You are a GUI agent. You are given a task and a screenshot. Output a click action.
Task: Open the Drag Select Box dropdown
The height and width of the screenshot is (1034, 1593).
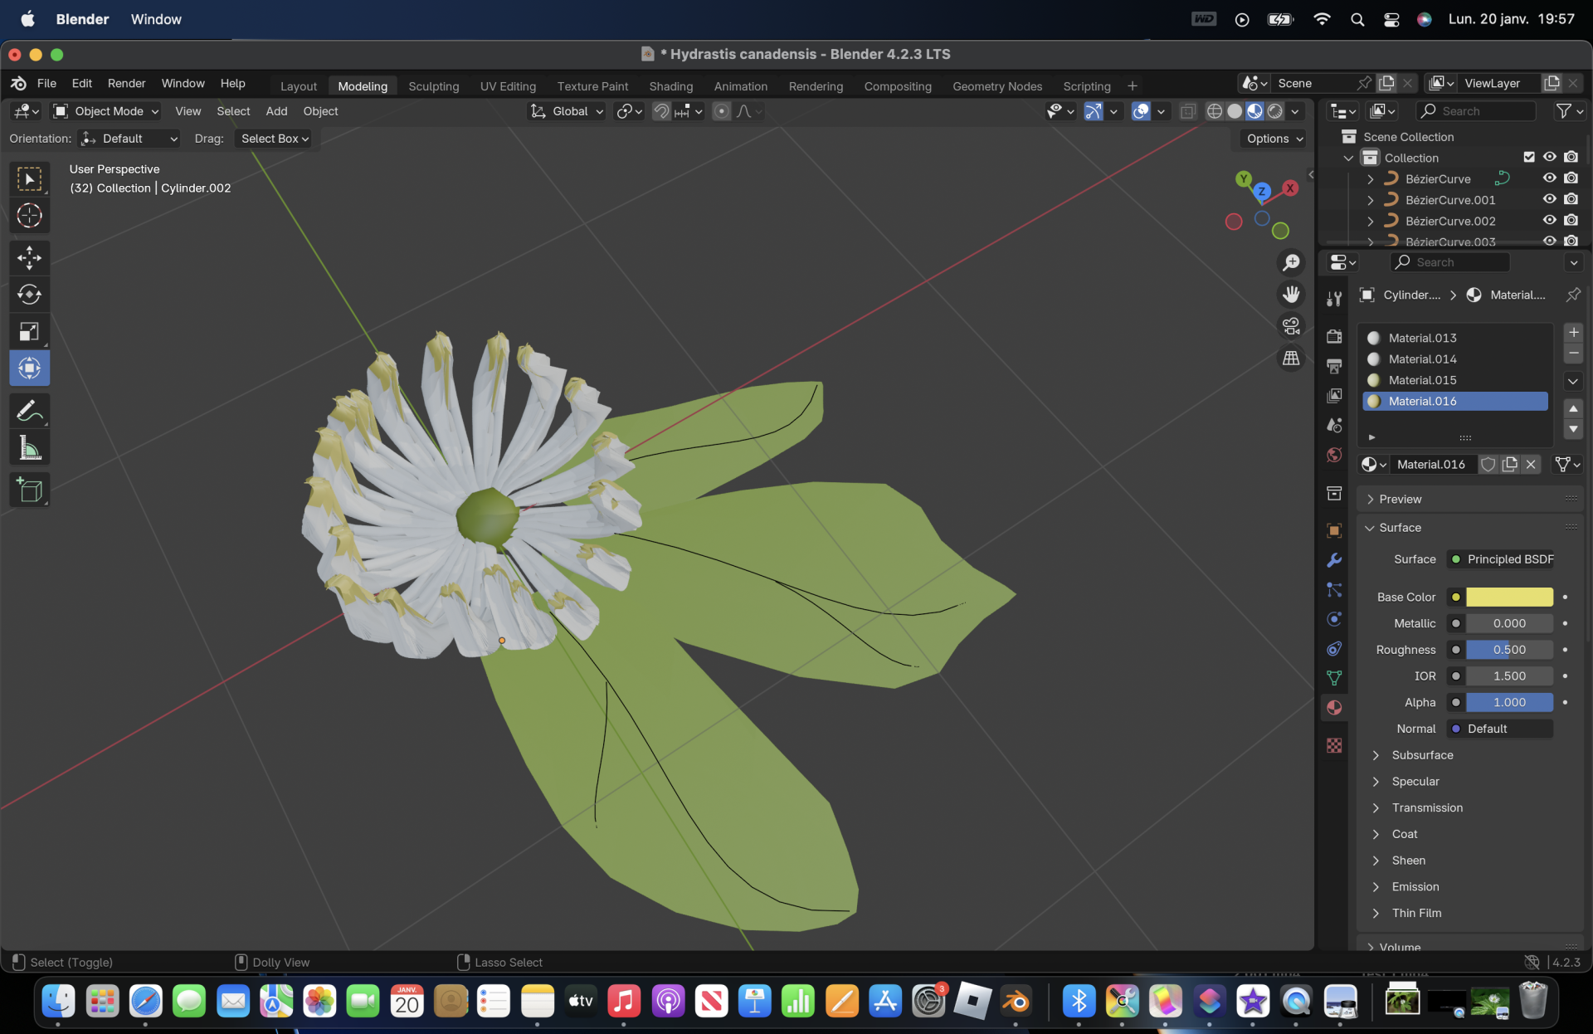[x=275, y=139]
